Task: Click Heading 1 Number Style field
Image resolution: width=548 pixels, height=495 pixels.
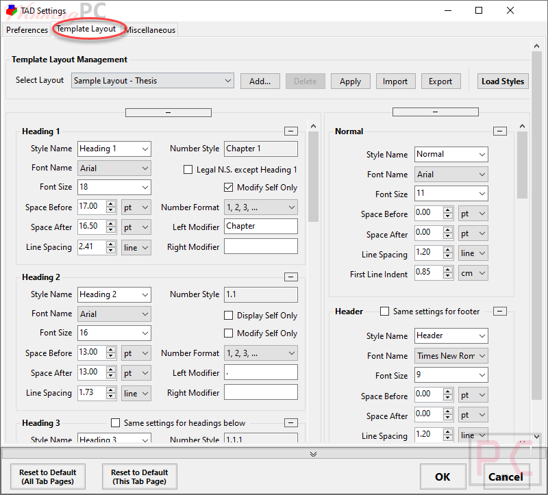Action: pos(261,149)
